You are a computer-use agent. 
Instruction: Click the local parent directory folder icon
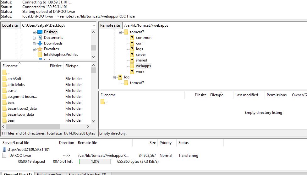pos(4,73)
